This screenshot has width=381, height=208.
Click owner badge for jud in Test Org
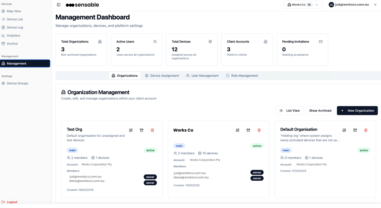(x=150, y=177)
